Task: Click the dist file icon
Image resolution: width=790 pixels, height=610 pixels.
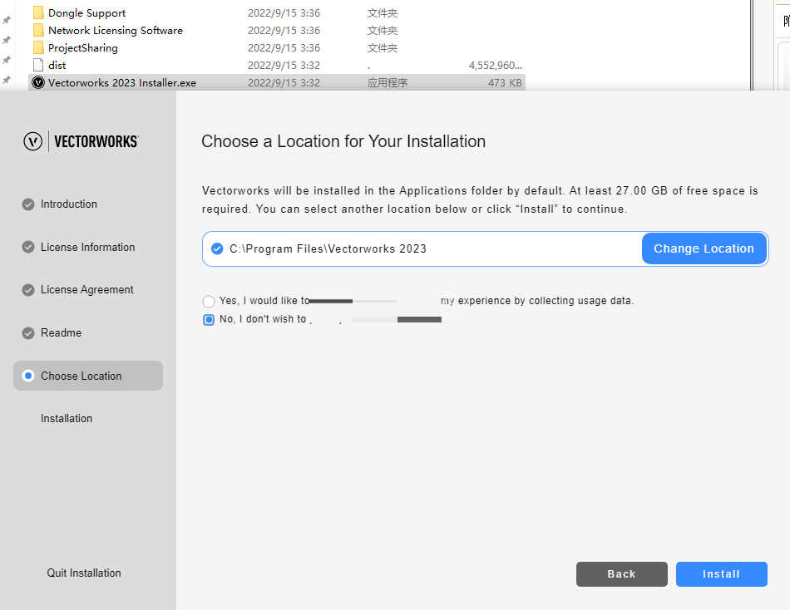Action: tap(38, 65)
